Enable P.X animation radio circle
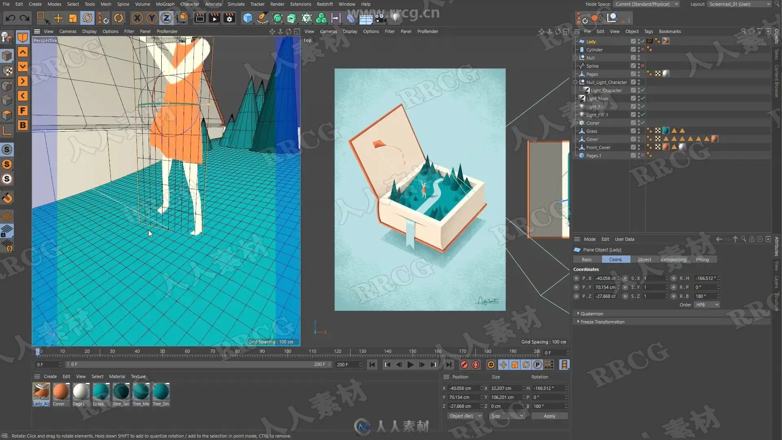Viewport: 782px width, 440px height. click(576, 278)
